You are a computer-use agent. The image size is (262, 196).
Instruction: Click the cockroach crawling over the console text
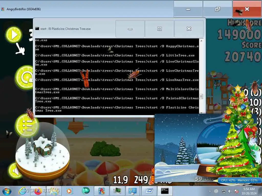(134, 74)
